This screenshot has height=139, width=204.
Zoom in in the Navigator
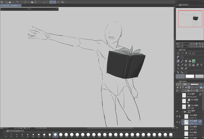[x=194, y=44]
